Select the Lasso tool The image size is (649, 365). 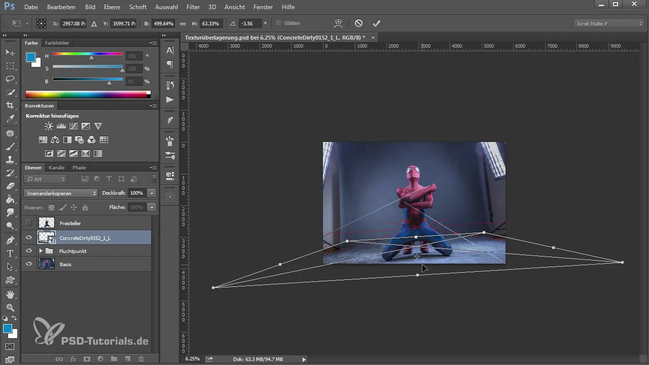coord(10,79)
